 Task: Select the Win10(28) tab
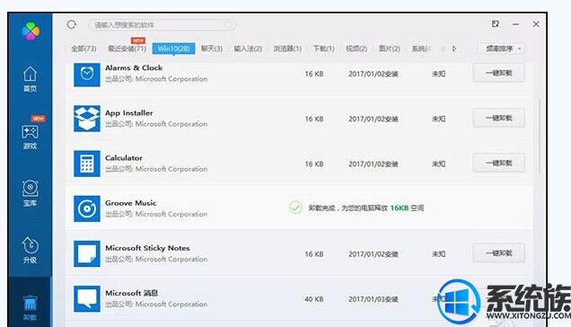click(x=173, y=49)
